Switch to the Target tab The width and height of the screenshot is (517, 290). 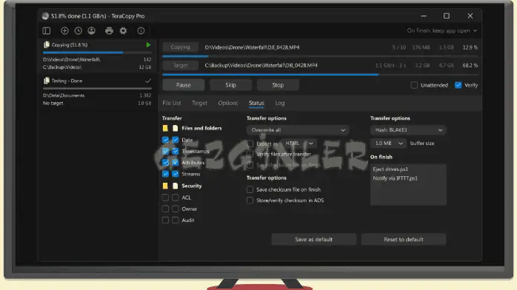tap(199, 103)
